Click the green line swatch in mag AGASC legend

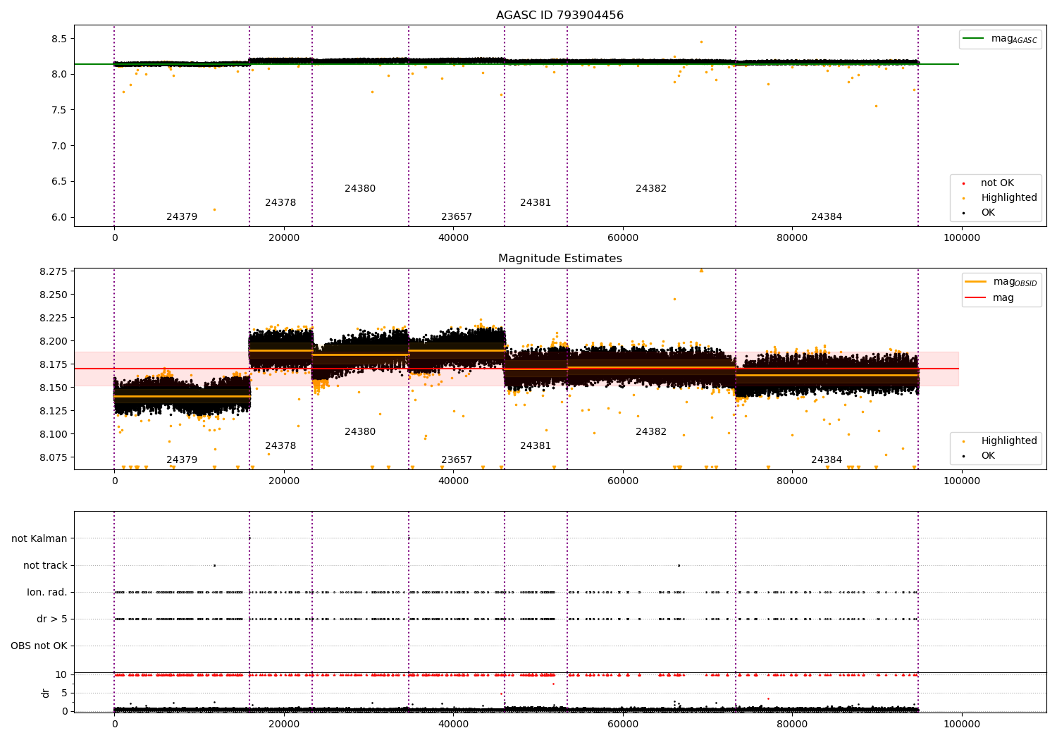pos(975,39)
